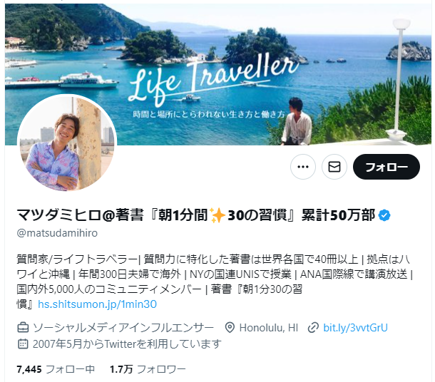Viewport: 435px width, 382px height.
Task: Click the マツダミヒロ display name heading
Action: pos(196,215)
